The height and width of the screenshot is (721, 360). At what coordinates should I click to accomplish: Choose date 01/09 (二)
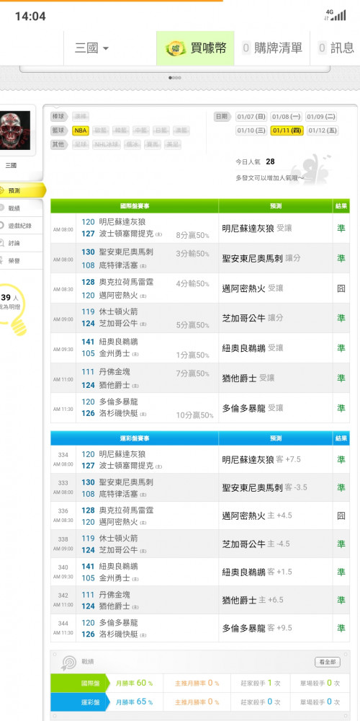(x=321, y=117)
